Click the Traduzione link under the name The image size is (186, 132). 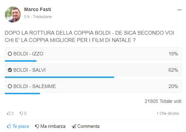pyautogui.click(x=42, y=17)
